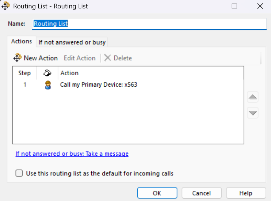Open the If not answered or busy tab
This screenshot has height=201, width=271.
(72, 42)
